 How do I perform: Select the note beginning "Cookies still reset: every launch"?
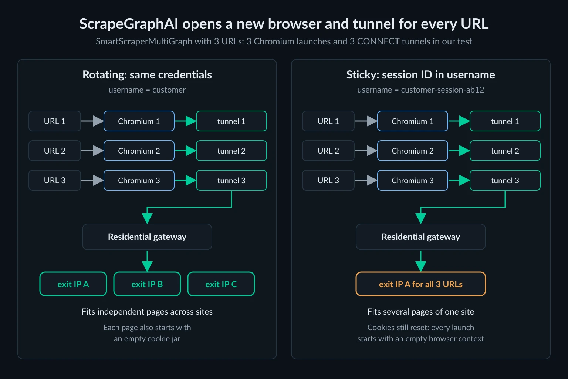421,333
